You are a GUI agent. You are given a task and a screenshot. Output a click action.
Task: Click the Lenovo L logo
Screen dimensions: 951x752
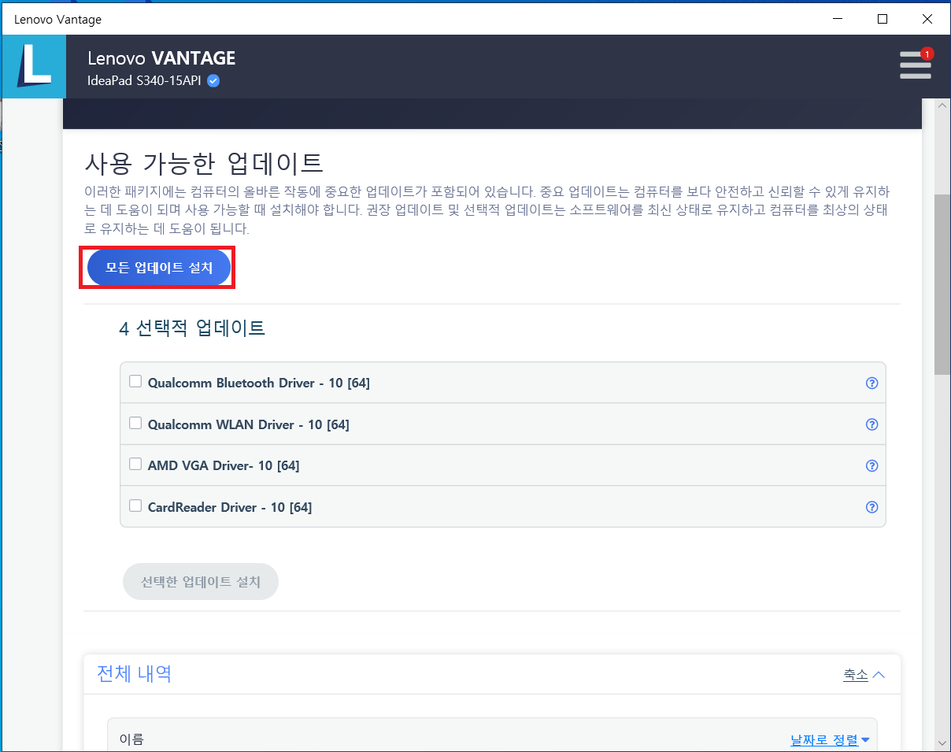(x=33, y=66)
